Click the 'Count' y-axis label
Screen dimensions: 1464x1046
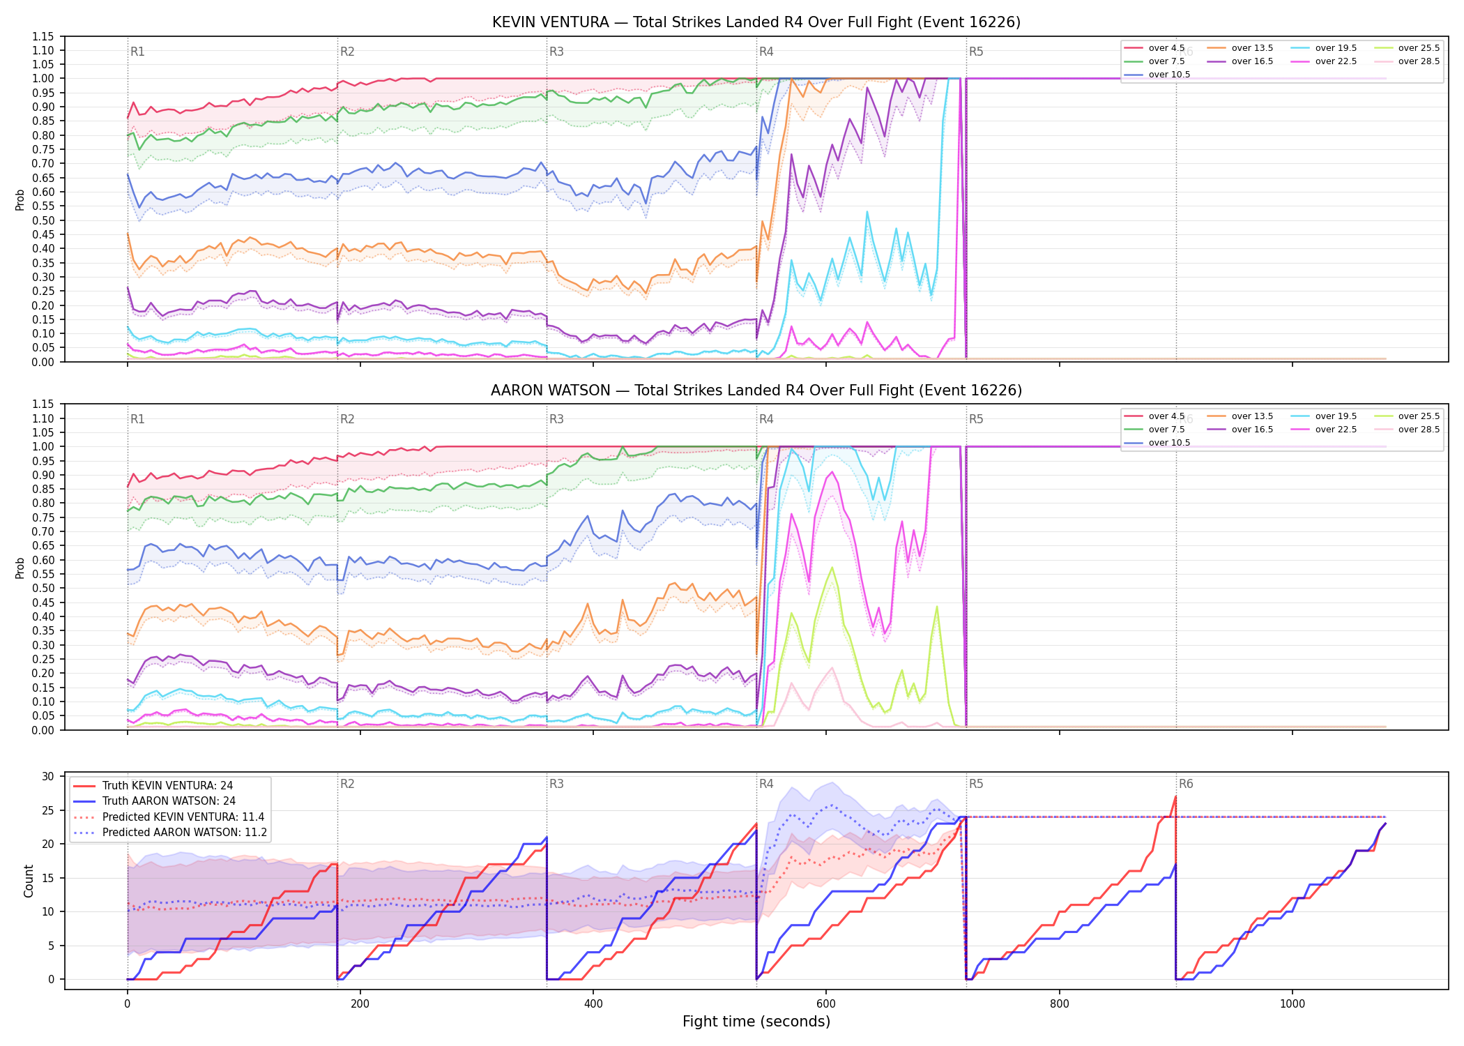(29, 881)
